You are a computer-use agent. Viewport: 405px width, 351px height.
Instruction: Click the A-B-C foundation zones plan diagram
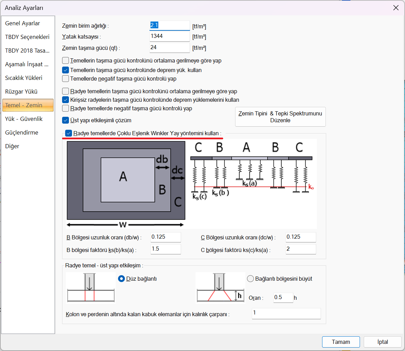(x=126, y=184)
